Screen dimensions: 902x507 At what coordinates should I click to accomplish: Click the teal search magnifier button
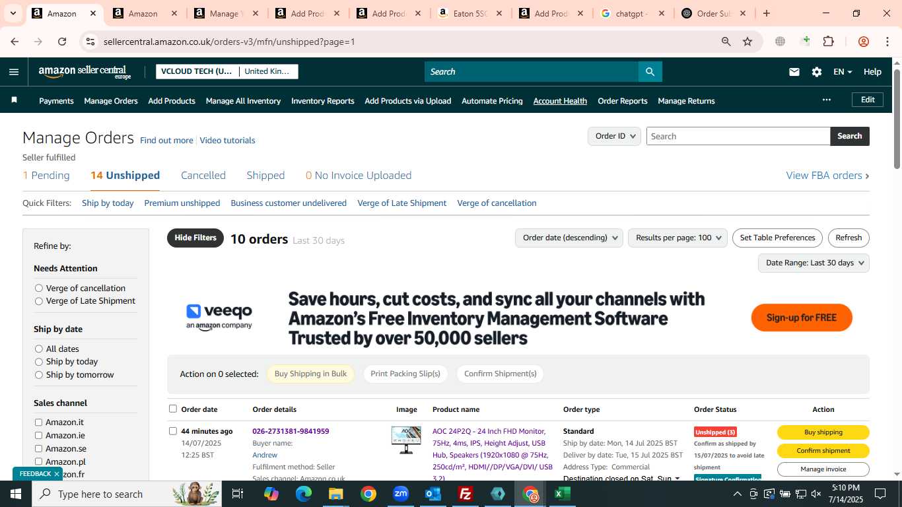650,72
